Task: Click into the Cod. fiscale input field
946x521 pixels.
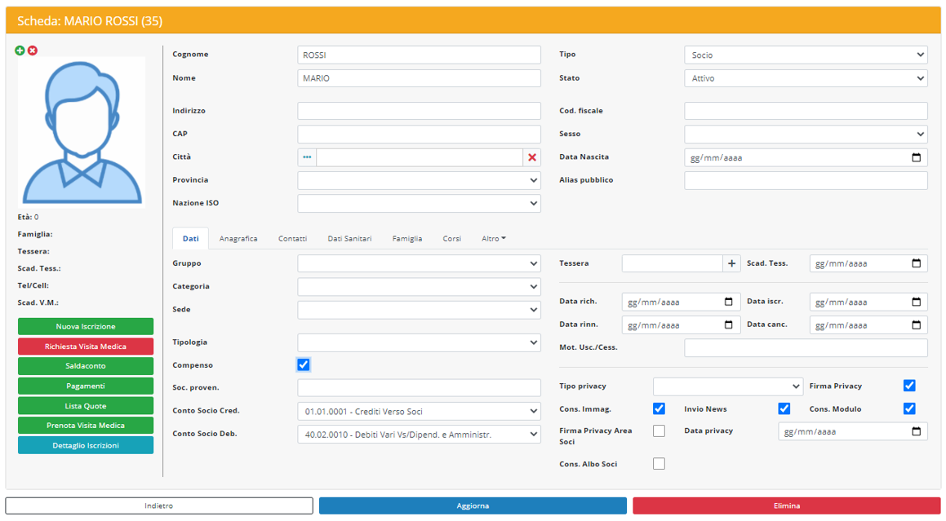Action: point(805,111)
